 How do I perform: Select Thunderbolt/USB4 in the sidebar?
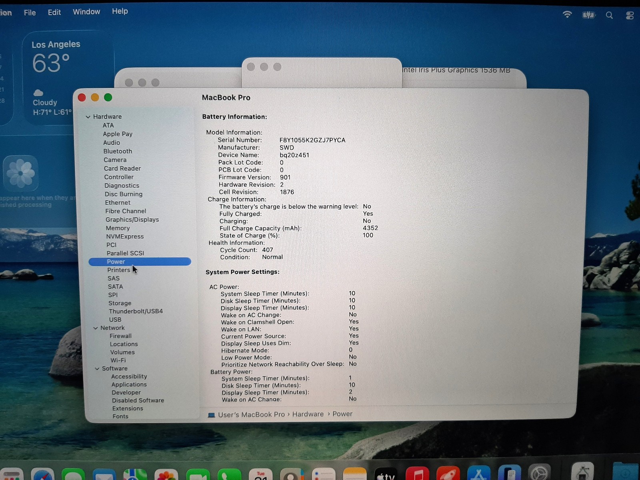(136, 311)
